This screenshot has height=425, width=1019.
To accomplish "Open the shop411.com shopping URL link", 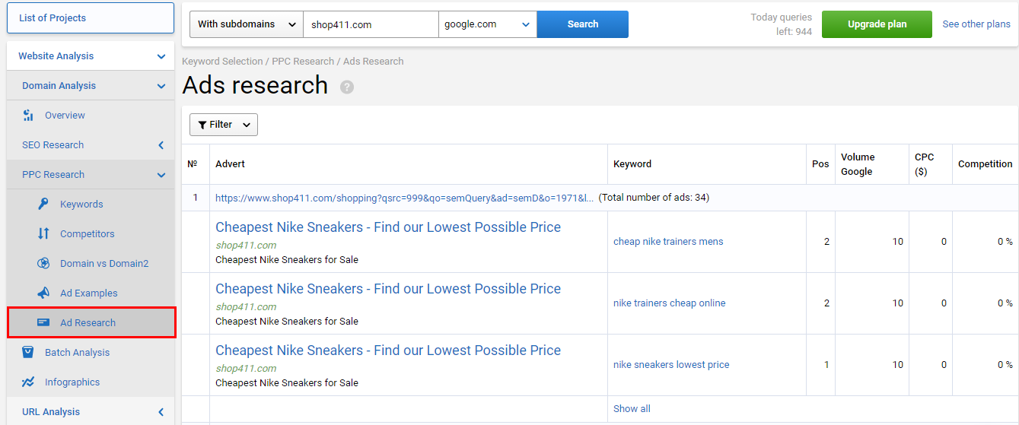I will click(404, 198).
